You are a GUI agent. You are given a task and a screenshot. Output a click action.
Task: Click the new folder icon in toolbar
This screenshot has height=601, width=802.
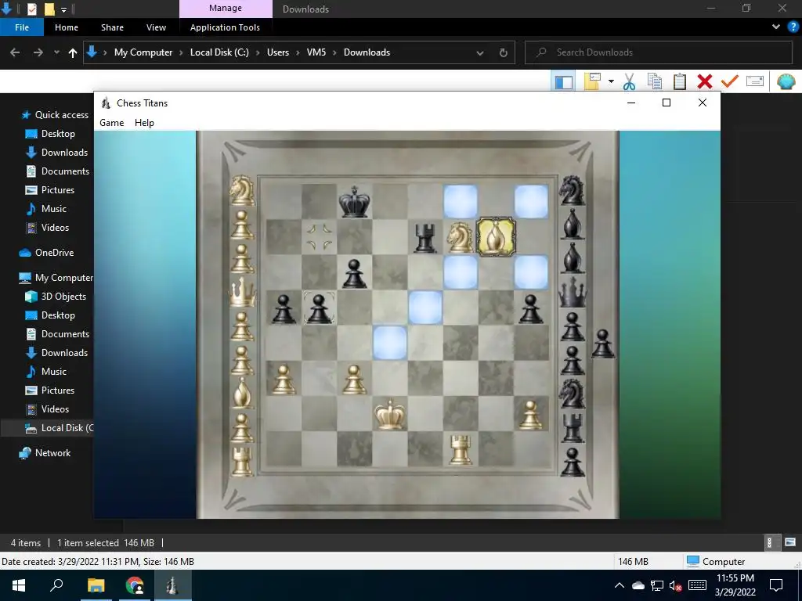[592, 81]
